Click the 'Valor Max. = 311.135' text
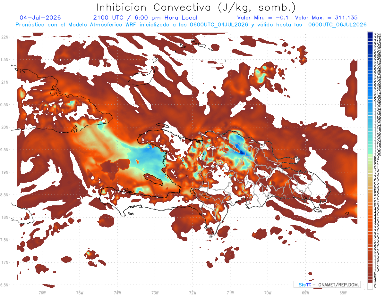Screen dimensions: 385x297 [x=326, y=18]
